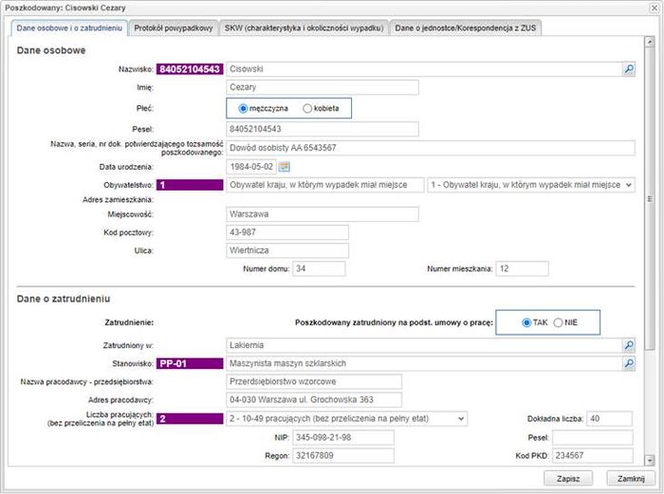
Task: Select the kobieta radio button
Action: [306, 108]
